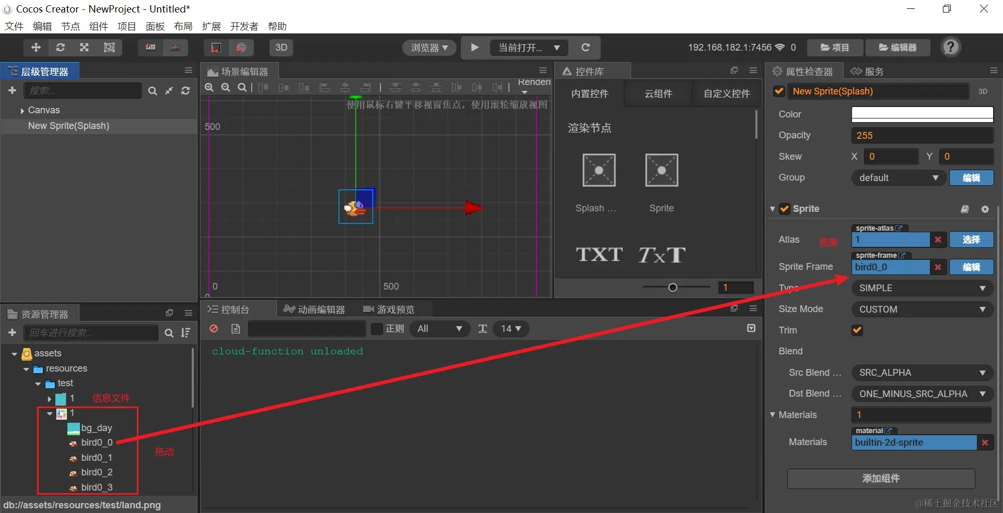Click the Play preview button

[474, 47]
